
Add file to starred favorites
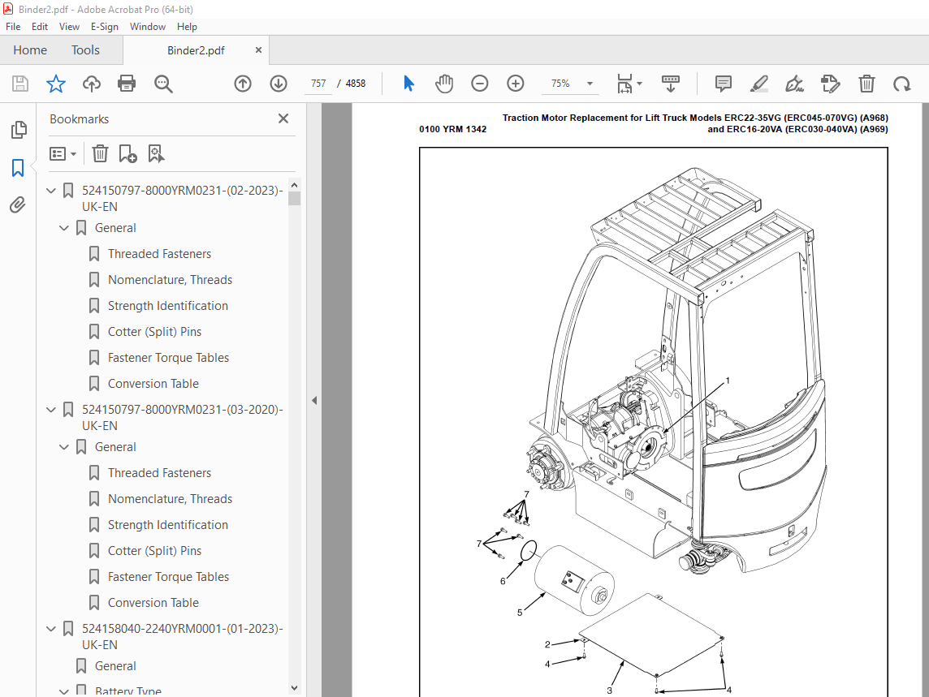pyautogui.click(x=56, y=84)
